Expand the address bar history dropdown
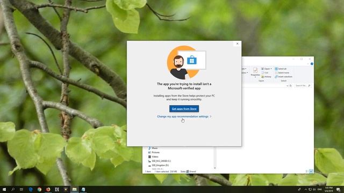Image resolution: width=344 pixels, height=193 pixels. tap(287, 86)
